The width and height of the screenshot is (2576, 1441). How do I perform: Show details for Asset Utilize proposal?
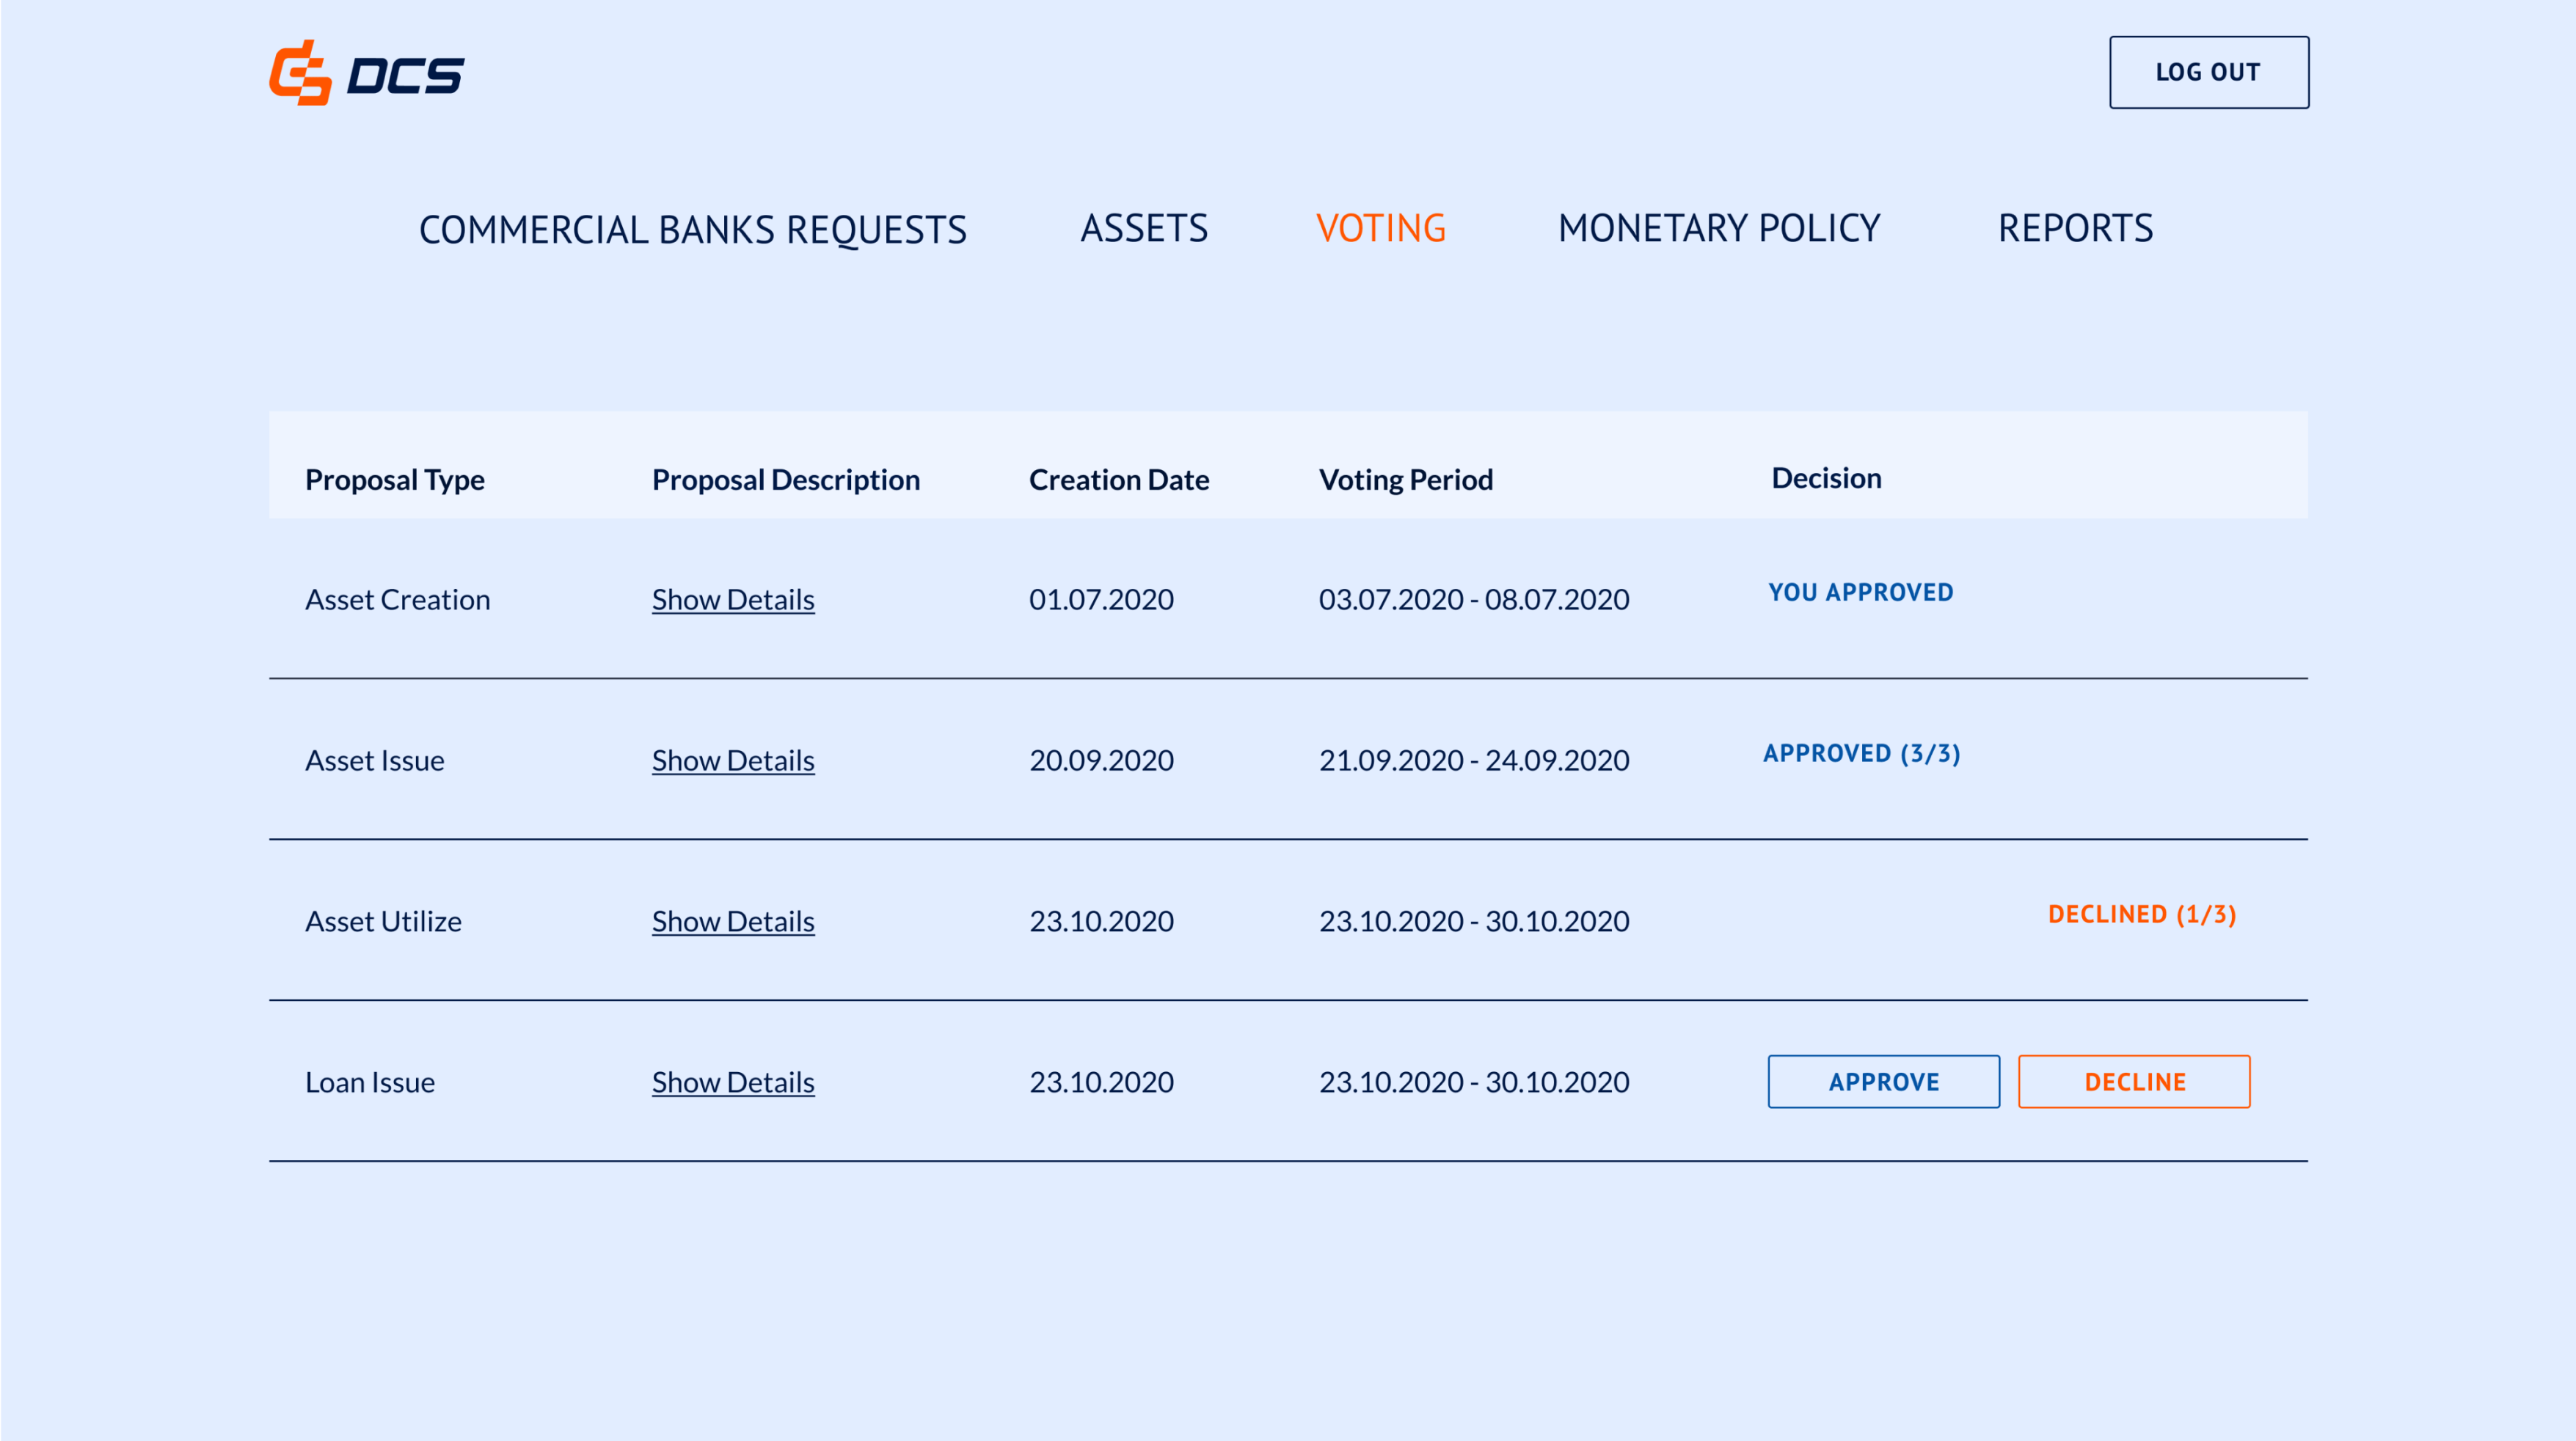(733, 921)
